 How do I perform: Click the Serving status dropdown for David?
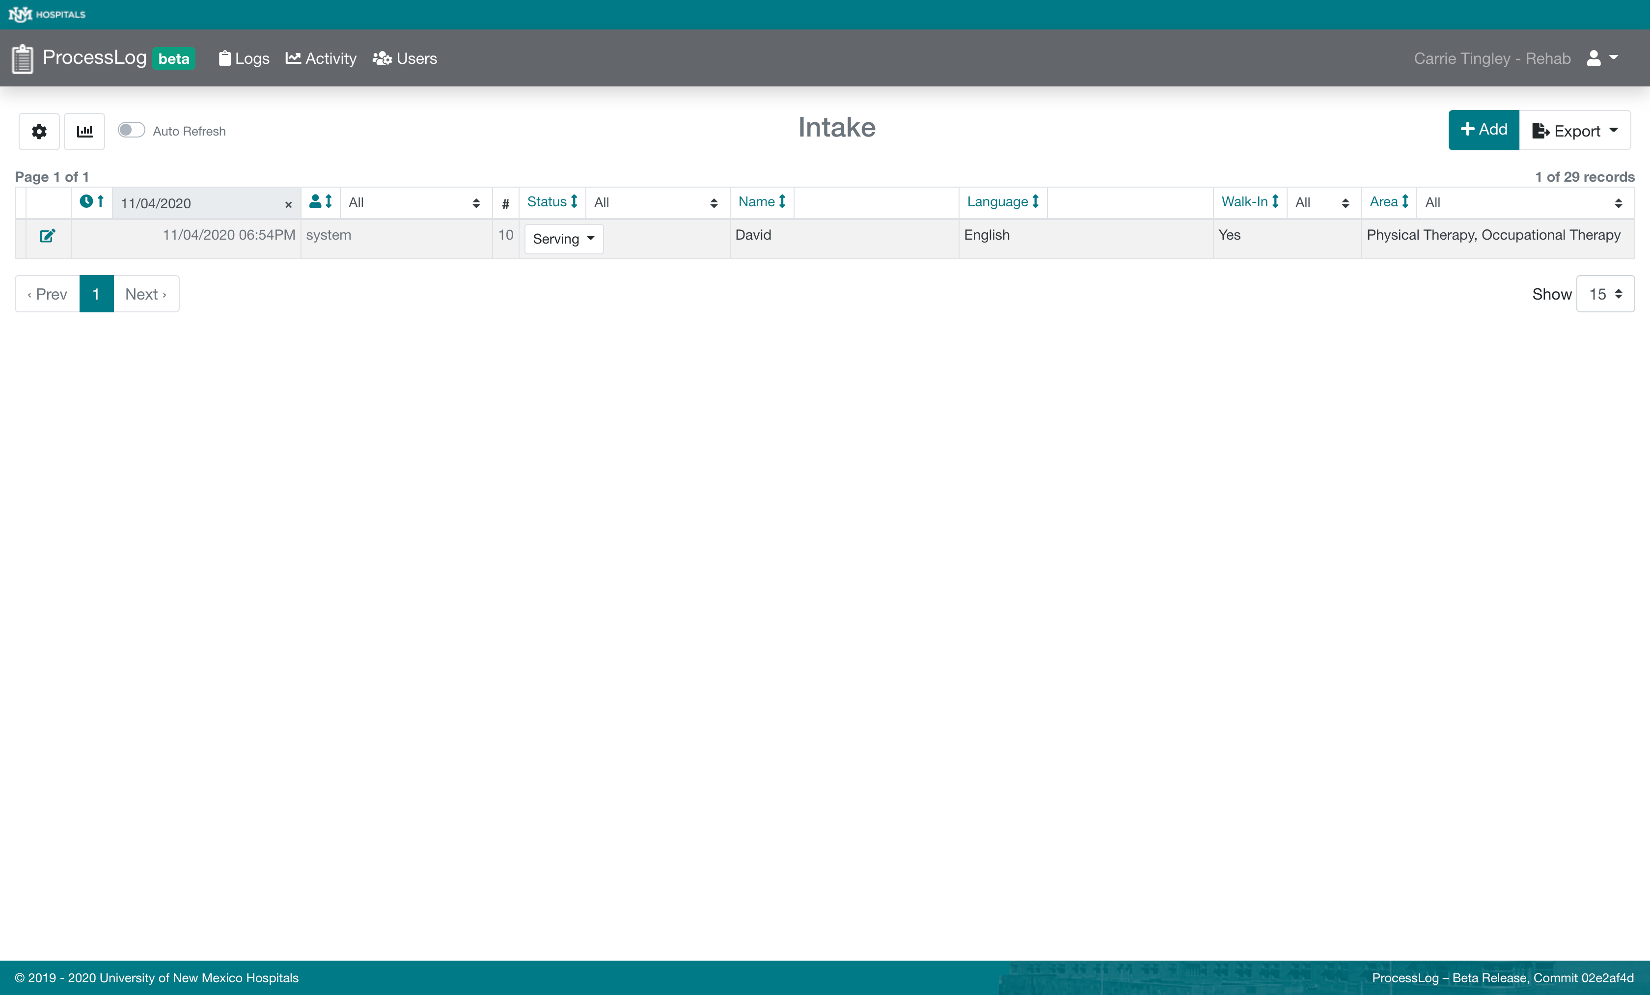562,238
